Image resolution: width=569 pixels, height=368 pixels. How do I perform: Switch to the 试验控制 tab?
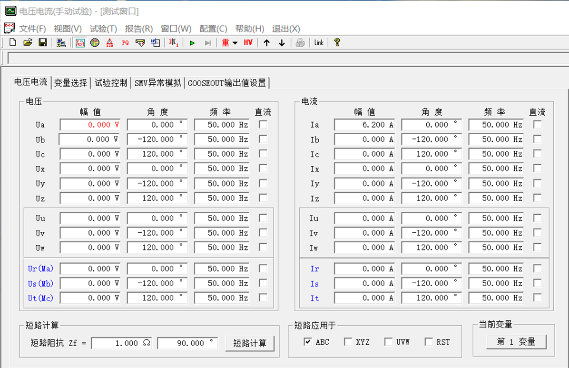[111, 83]
